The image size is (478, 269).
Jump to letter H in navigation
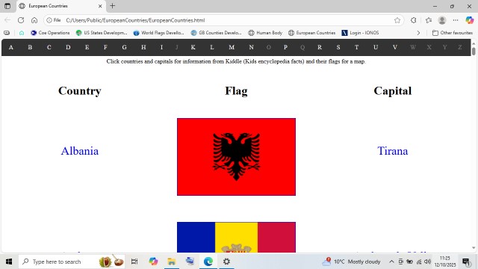143,47
